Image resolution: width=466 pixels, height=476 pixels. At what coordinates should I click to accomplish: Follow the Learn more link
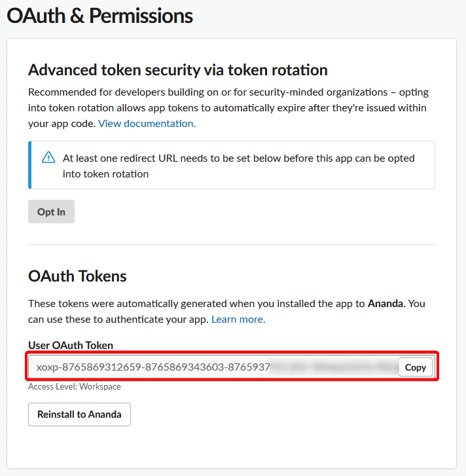238,320
